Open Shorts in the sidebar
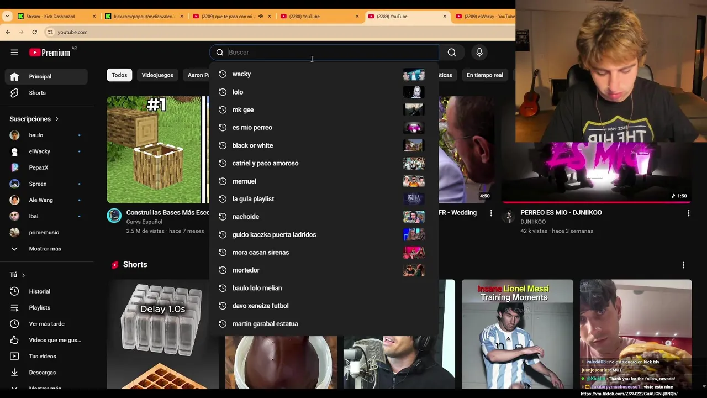The image size is (707, 398). click(x=46, y=93)
